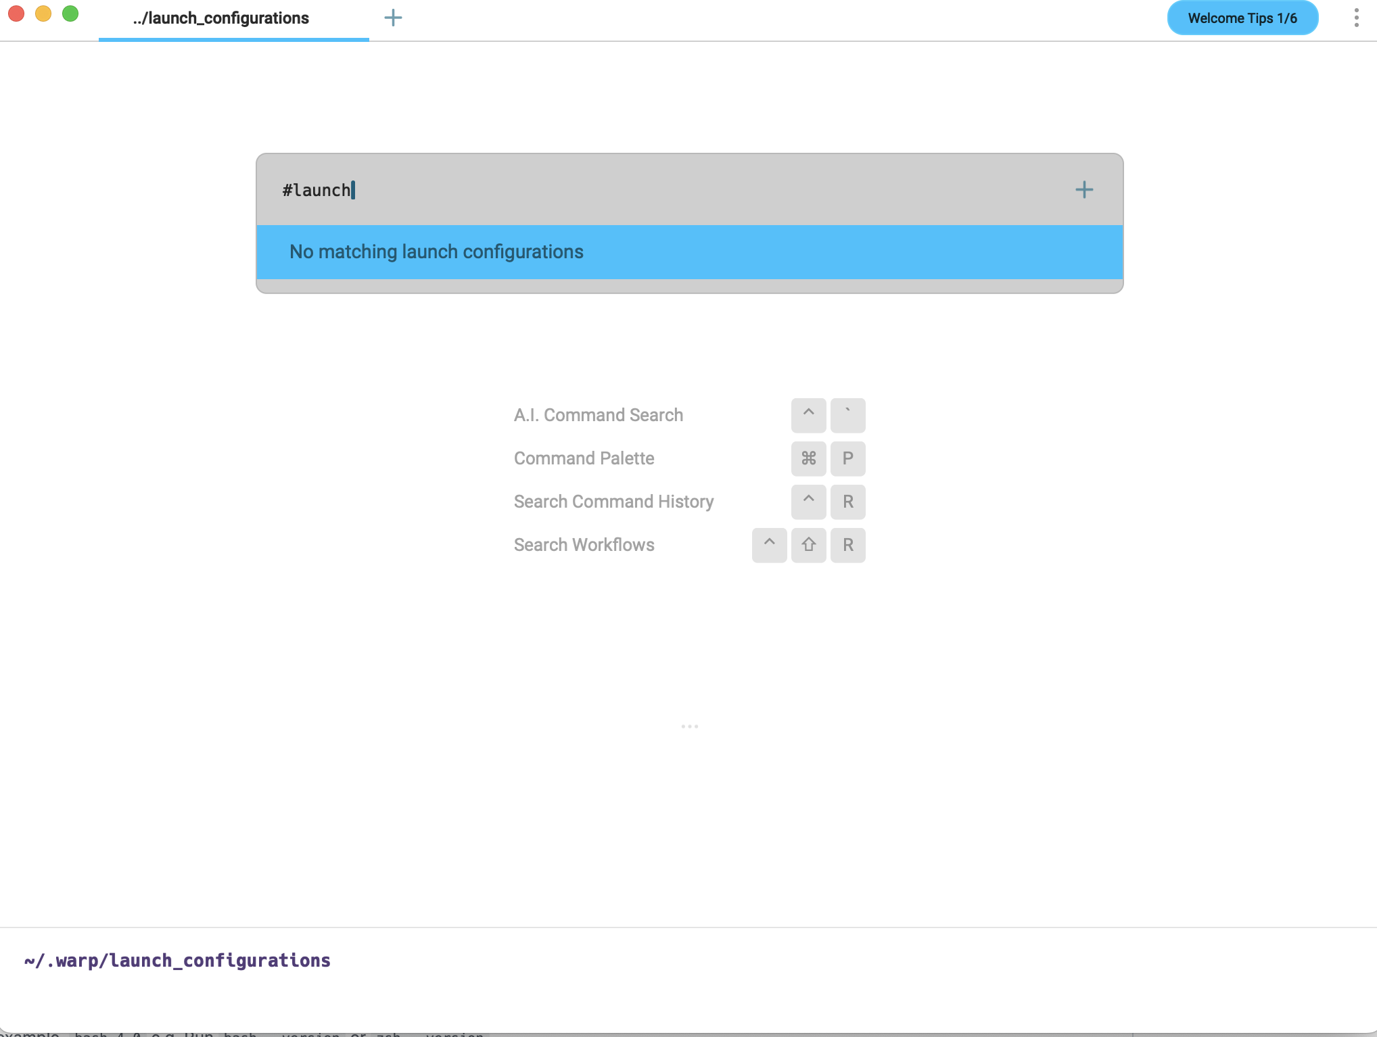
Task: Click the ~/.warp/launch_configurations path link
Action: click(x=177, y=960)
